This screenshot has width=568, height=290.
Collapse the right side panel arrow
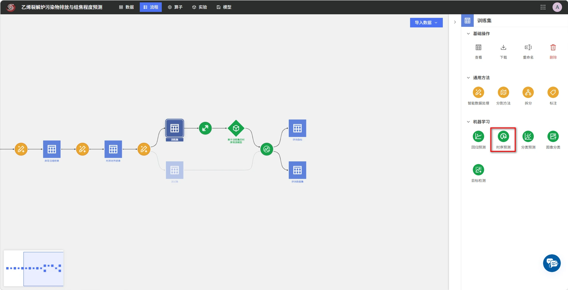coord(455,22)
